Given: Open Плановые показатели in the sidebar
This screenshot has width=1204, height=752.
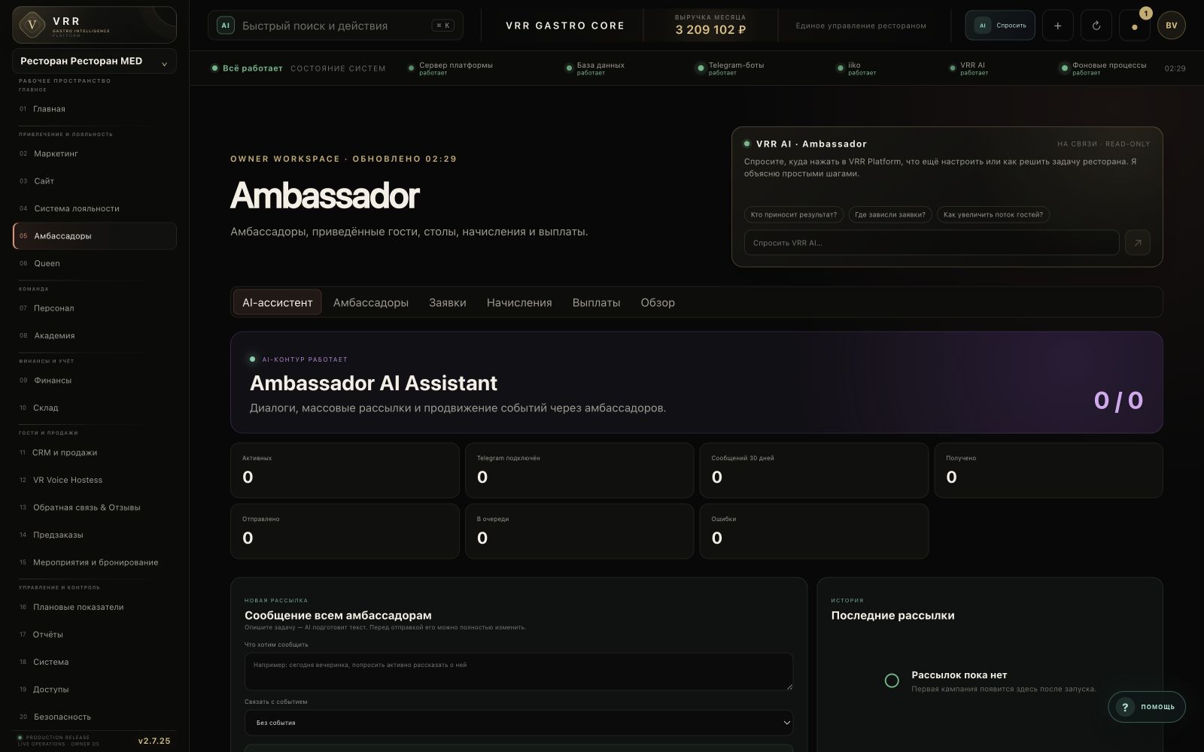Looking at the screenshot, I should (x=95, y=607).
